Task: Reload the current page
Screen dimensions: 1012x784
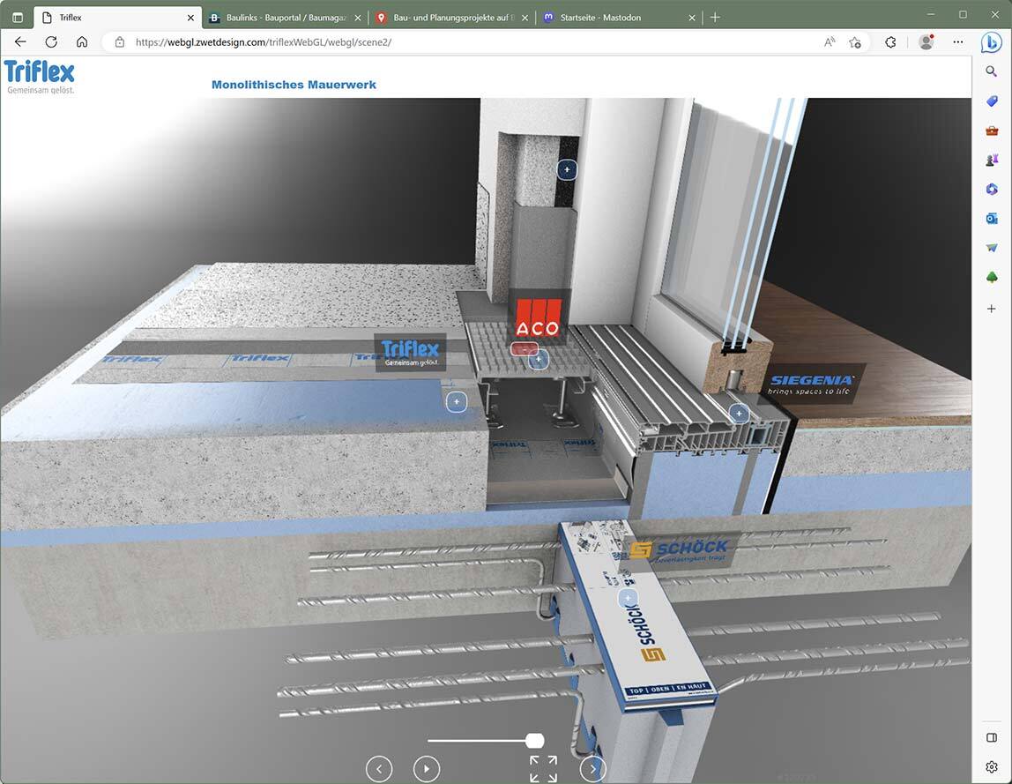Action: coord(51,42)
